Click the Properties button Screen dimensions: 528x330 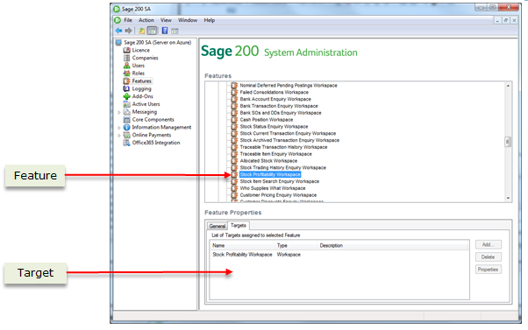[489, 270]
